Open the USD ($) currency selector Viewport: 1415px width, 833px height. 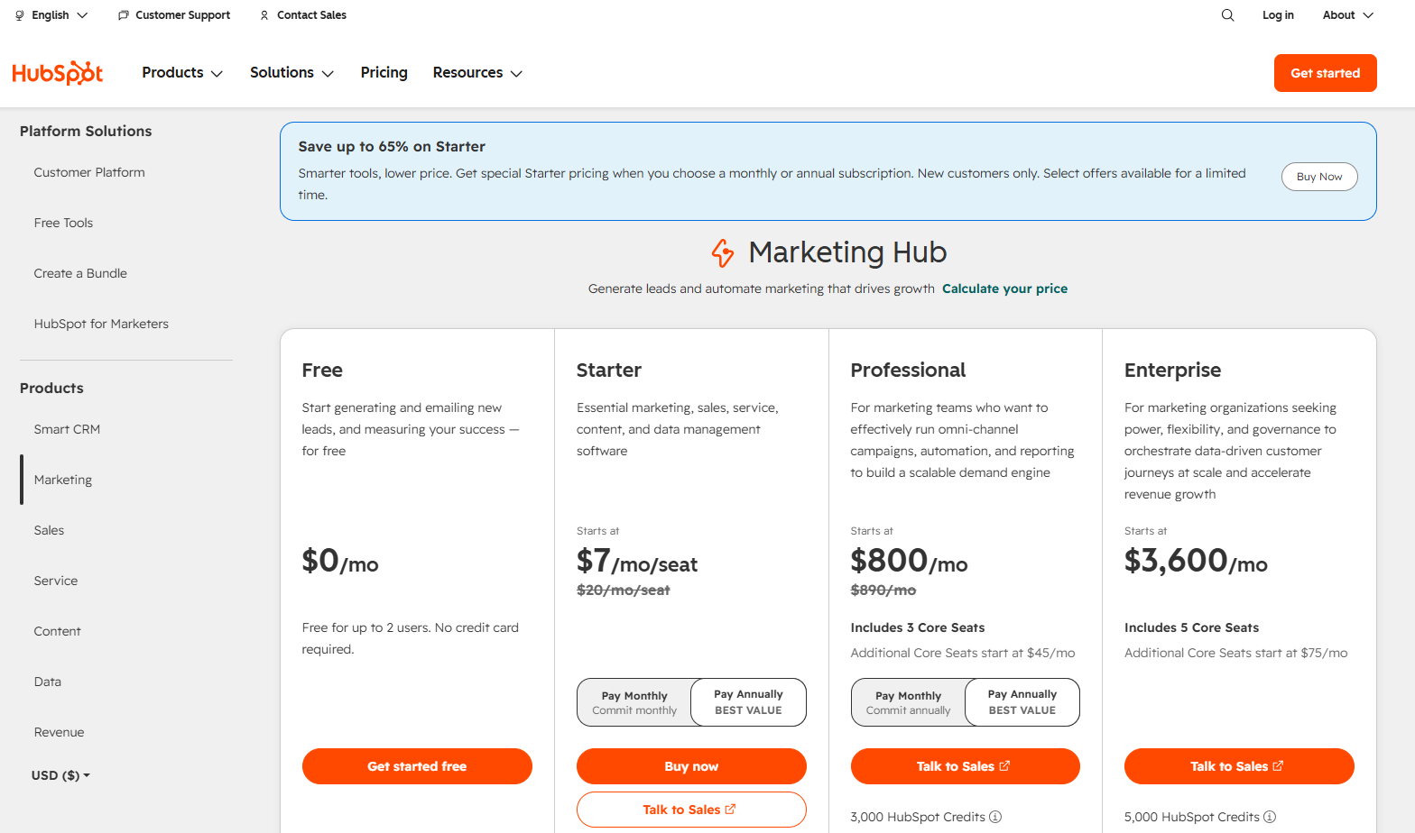(60, 775)
